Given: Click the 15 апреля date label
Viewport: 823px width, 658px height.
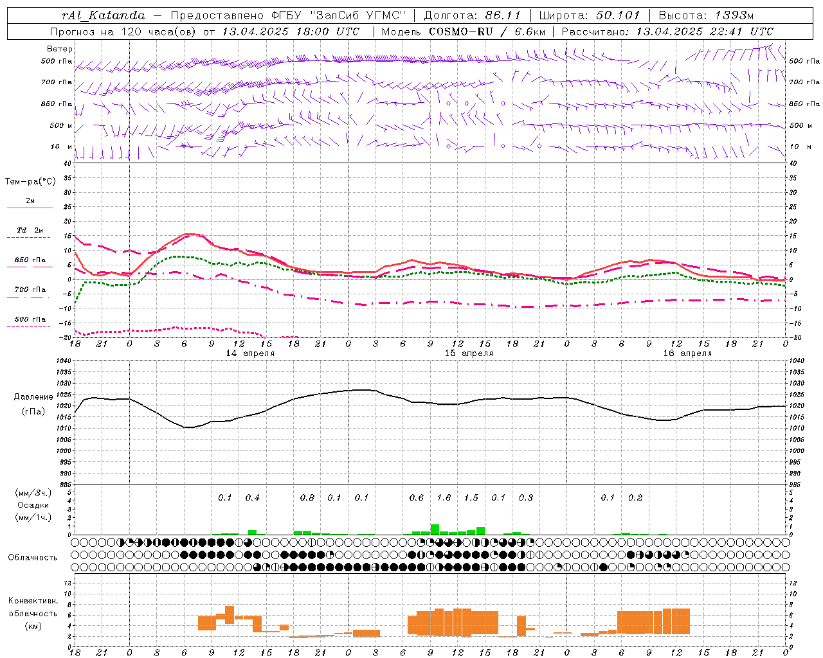Looking at the screenshot, I should click(469, 353).
